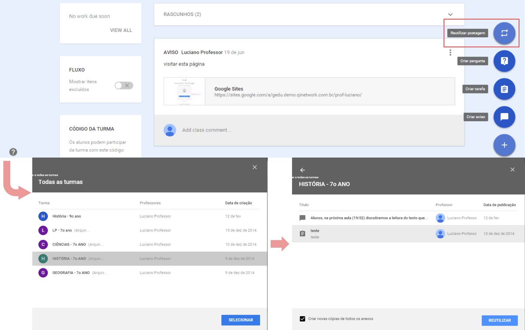
Task: Open the Google Sites attachment thumbnail
Action: [184, 91]
